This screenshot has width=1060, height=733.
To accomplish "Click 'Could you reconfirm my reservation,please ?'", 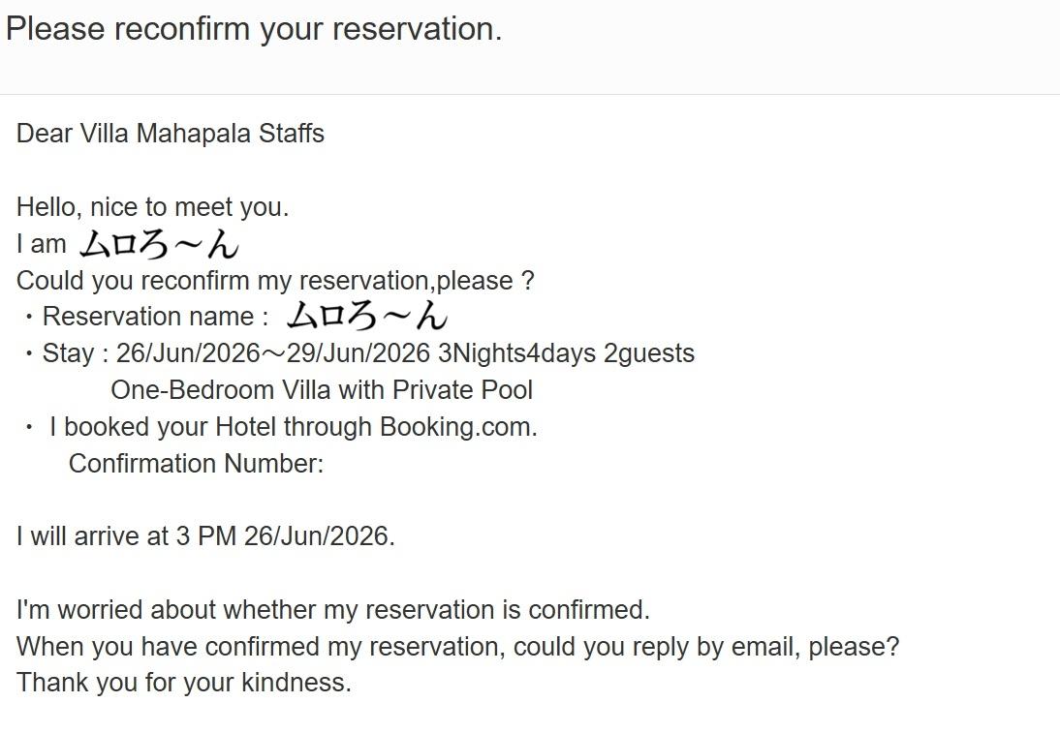I will pos(275,281).
